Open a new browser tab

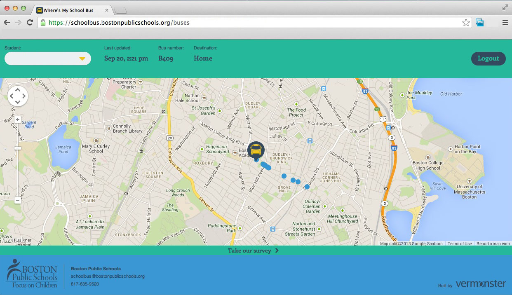point(120,10)
